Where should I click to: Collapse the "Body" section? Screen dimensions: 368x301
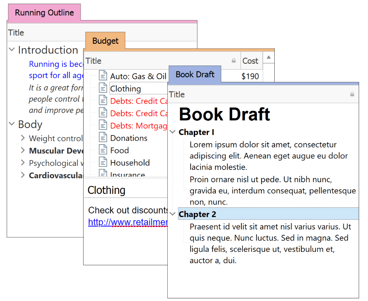11,124
